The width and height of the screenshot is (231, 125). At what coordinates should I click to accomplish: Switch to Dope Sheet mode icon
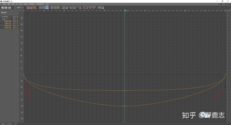coord(3,7)
